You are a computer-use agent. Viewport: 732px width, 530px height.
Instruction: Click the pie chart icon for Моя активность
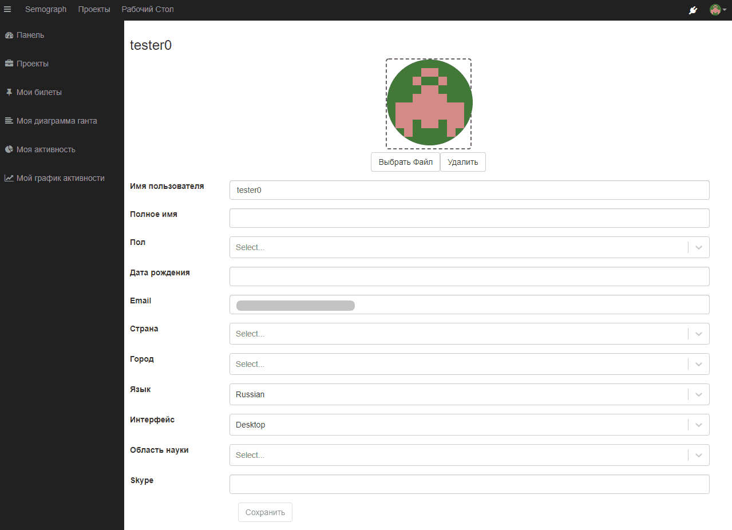point(9,149)
